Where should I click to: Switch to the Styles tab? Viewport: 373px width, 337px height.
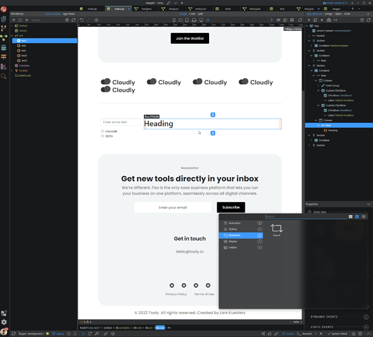(x=338, y=13)
